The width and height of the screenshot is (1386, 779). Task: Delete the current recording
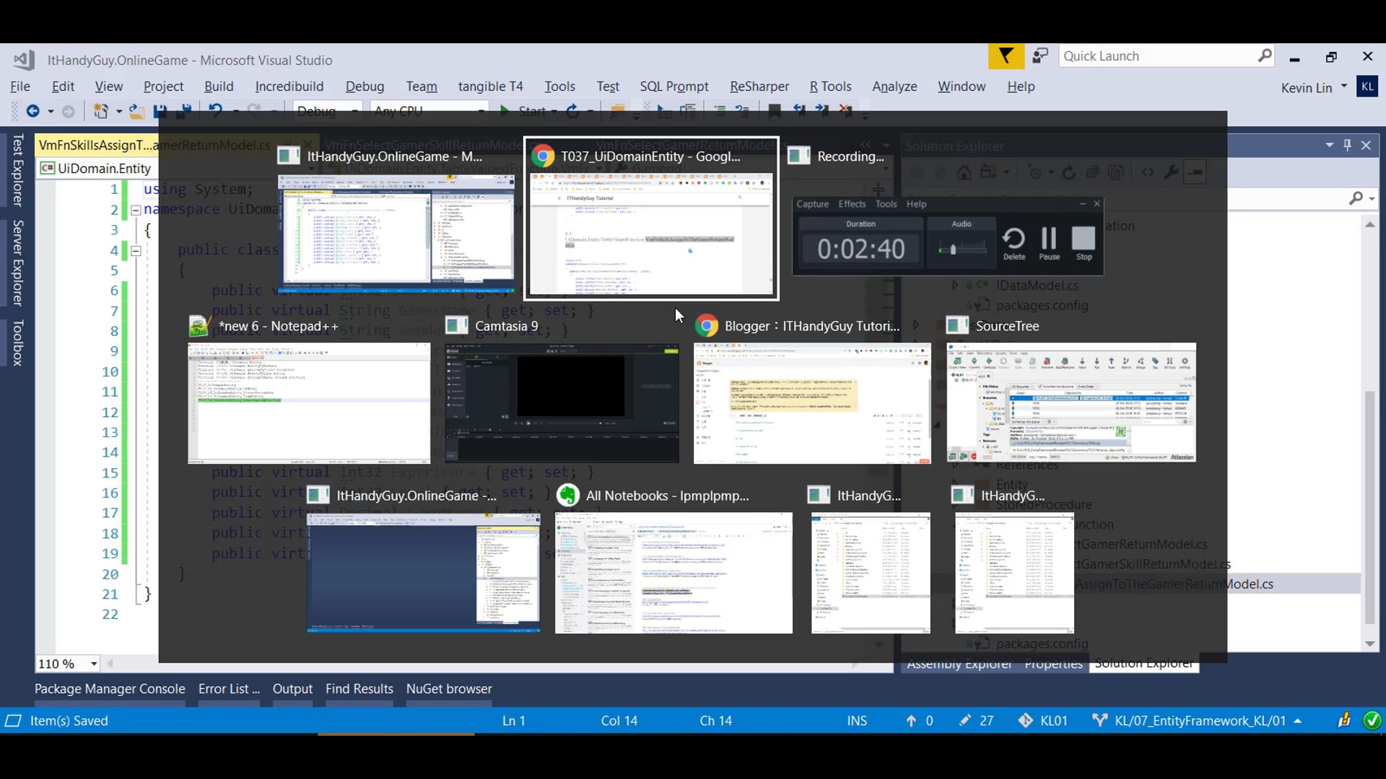[1014, 243]
